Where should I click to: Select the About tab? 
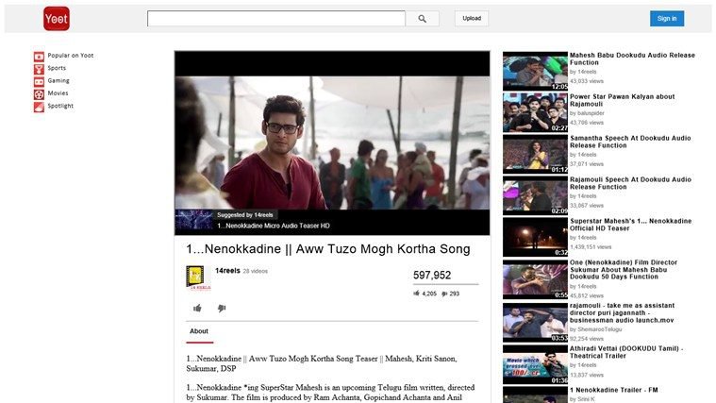point(199,331)
